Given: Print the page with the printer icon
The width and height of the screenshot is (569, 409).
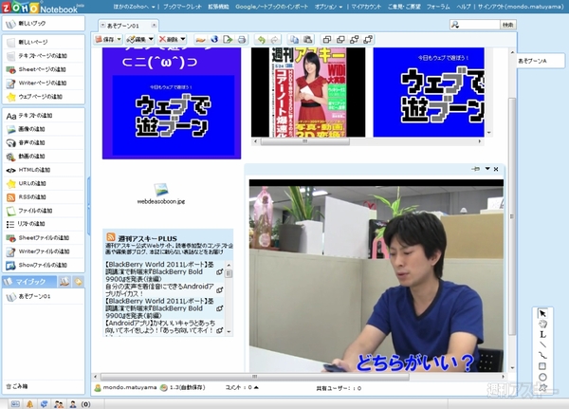Looking at the screenshot, I should (x=242, y=39).
